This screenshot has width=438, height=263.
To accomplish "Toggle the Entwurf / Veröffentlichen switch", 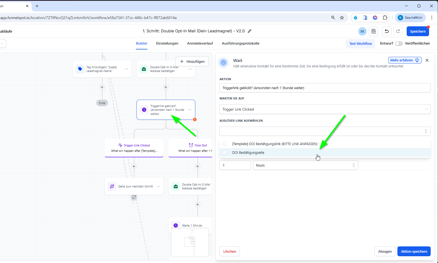I will [x=399, y=43].
